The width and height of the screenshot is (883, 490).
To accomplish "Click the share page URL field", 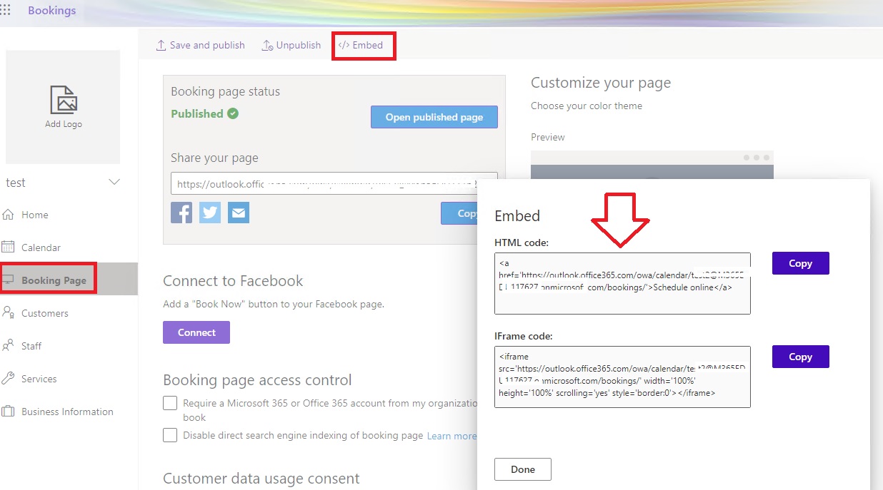I will (334, 183).
